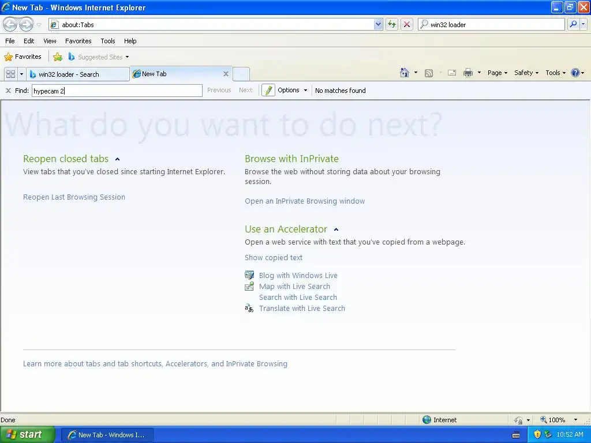The image size is (591, 443).
Task: Click the RSS Feeds icon
Action: [429, 73]
